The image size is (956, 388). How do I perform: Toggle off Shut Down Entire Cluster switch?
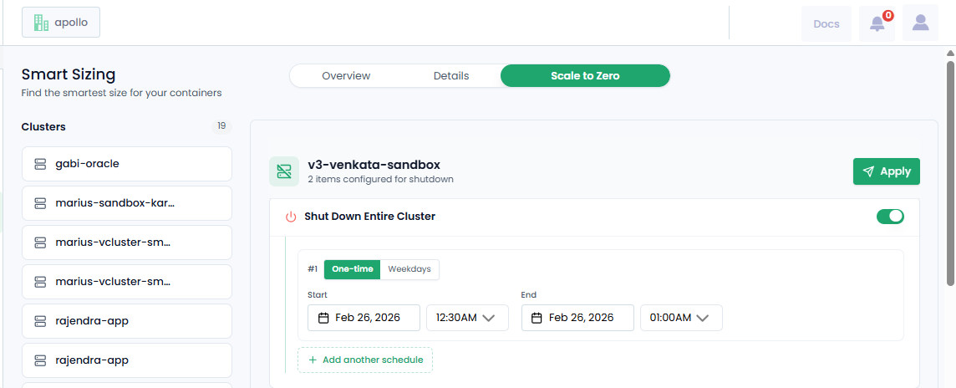click(890, 217)
